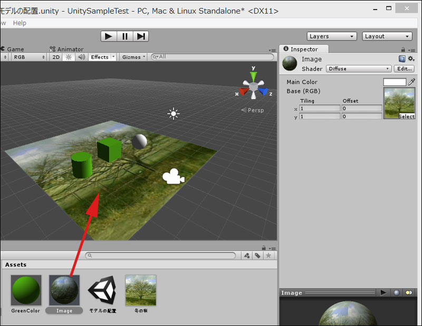422x326 pixels.
Task: Open the Layout dropdown
Action: (x=387, y=36)
